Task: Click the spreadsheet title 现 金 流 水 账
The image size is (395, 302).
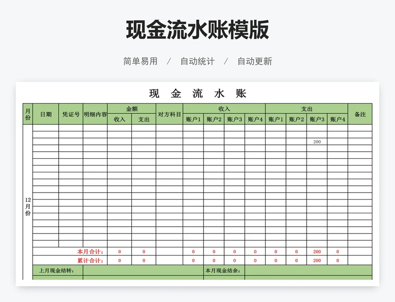Action: (x=197, y=93)
